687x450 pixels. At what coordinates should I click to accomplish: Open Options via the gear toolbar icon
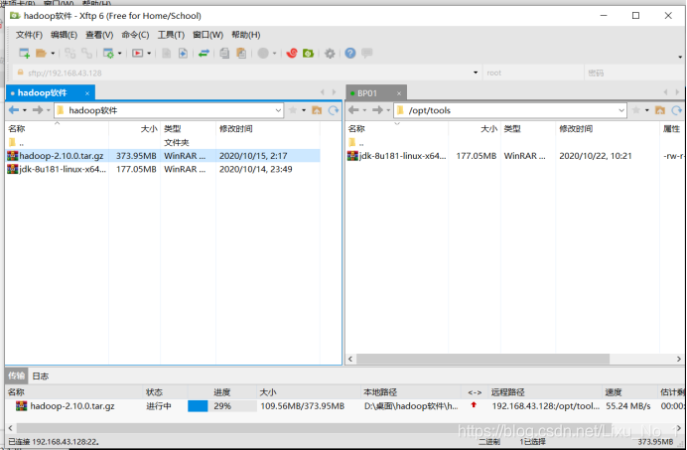[330, 54]
